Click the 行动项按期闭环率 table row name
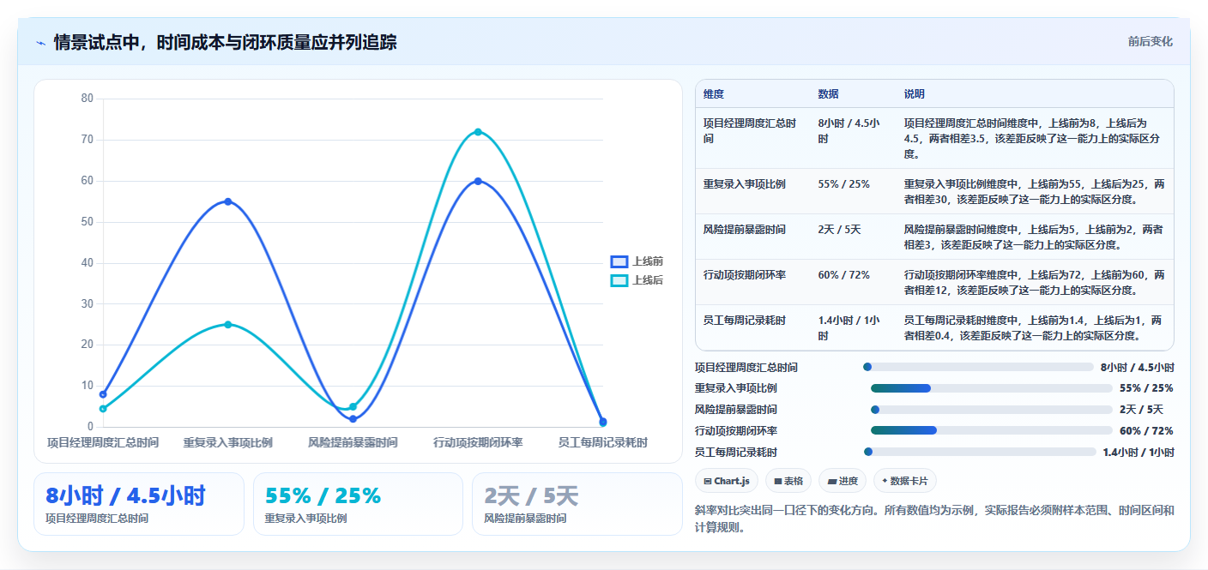 point(745,275)
